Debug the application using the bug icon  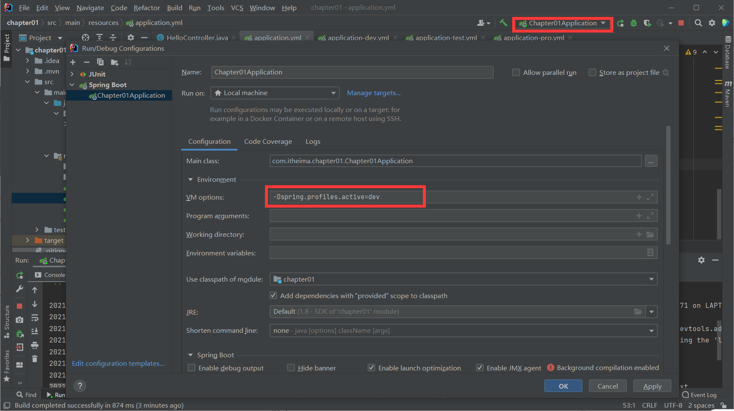tap(634, 23)
